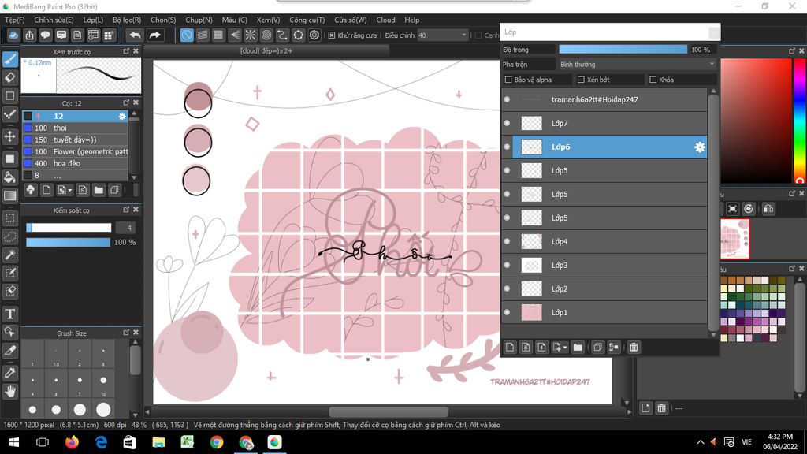Select the Move tool
The width and height of the screenshot is (807, 454).
(10, 136)
